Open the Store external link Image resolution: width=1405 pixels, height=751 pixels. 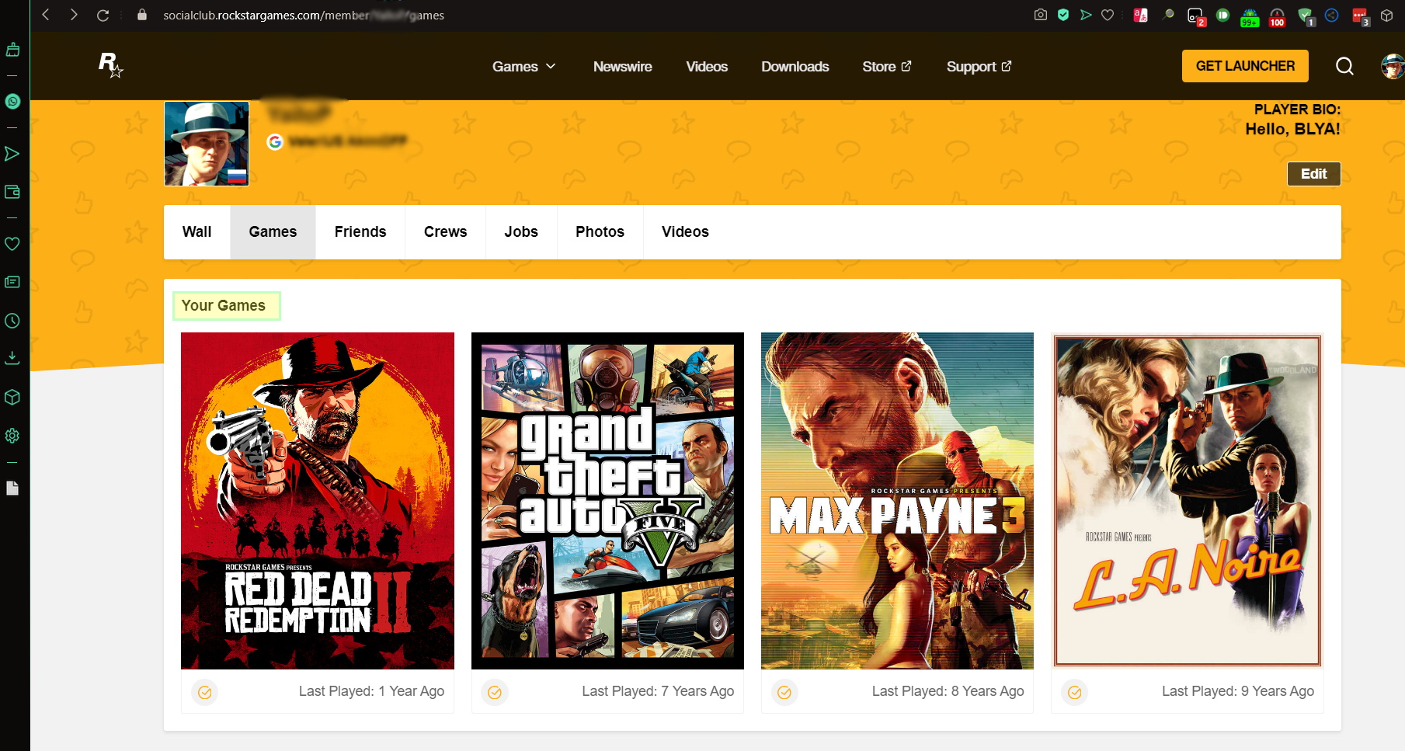coord(886,67)
